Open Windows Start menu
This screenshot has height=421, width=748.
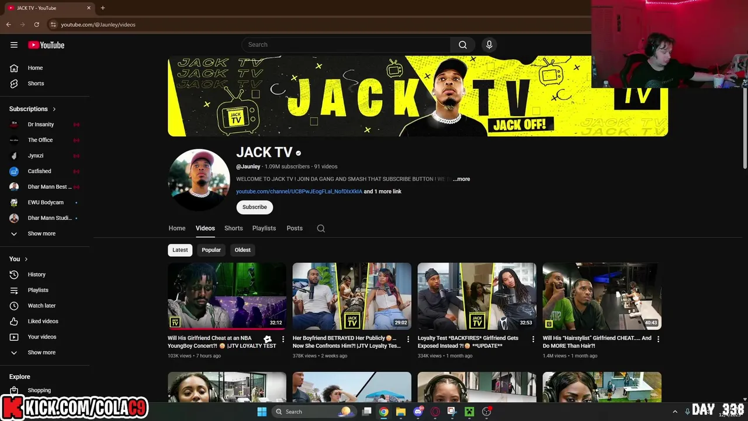click(x=262, y=412)
